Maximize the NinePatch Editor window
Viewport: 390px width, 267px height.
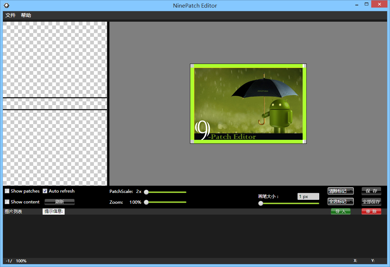click(x=367, y=4)
